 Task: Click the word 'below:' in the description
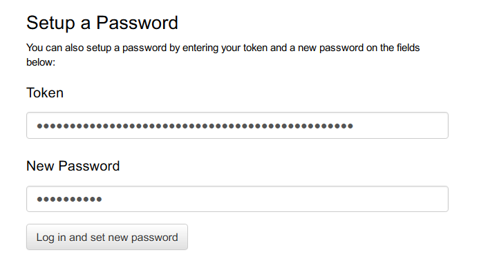coord(41,62)
